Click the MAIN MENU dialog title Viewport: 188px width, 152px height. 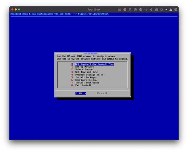[90, 54]
